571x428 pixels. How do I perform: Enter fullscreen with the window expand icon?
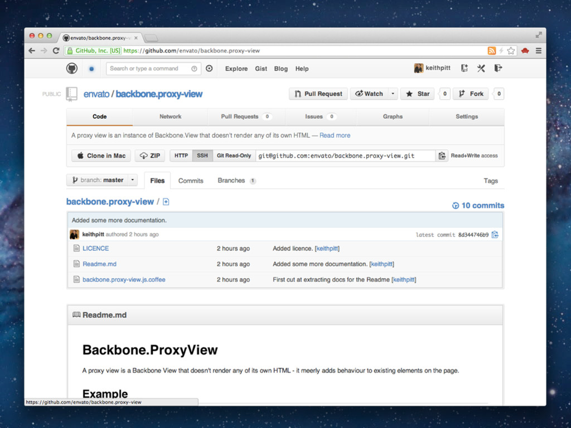coord(539,35)
